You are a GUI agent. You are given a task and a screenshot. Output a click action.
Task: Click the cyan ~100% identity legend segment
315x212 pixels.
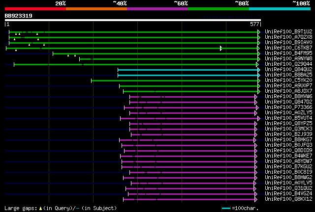click(280, 9)
